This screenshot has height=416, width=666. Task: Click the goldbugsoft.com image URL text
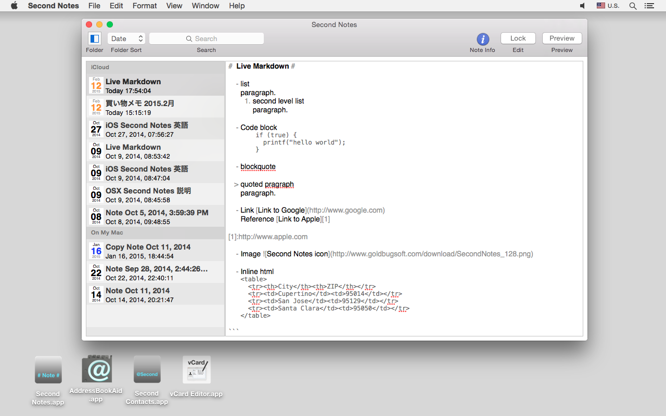pyautogui.click(x=432, y=254)
